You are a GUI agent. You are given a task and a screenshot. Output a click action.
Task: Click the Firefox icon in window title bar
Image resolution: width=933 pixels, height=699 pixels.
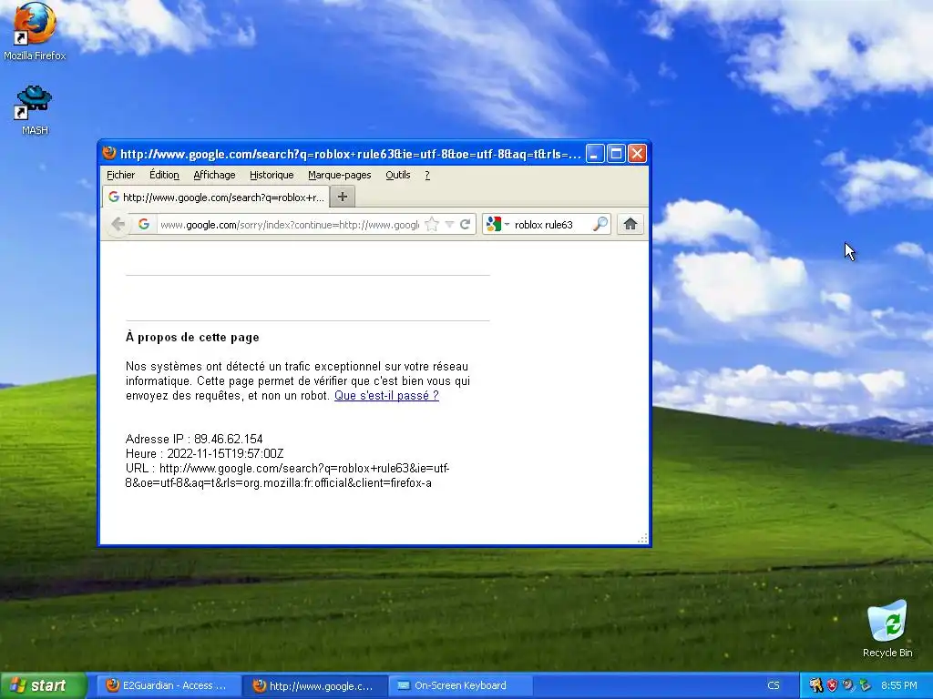click(x=109, y=153)
